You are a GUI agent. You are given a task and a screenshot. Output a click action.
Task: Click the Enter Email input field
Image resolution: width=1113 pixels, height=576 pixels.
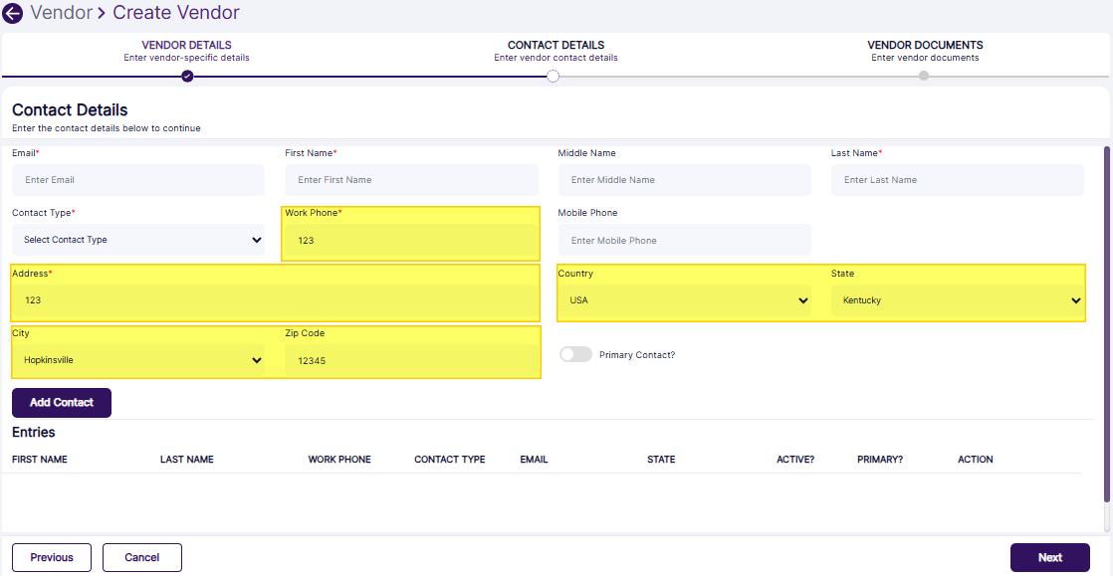(137, 179)
